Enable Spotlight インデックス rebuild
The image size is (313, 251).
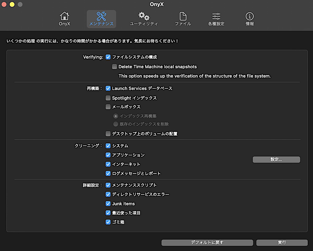click(x=108, y=98)
